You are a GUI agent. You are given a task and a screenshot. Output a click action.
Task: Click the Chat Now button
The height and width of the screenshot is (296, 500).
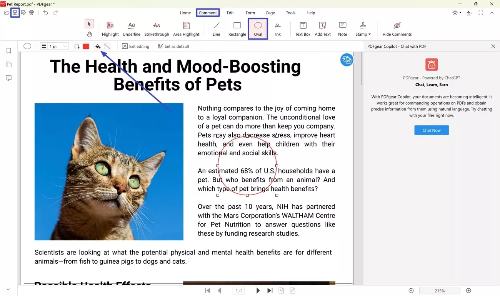pyautogui.click(x=431, y=130)
